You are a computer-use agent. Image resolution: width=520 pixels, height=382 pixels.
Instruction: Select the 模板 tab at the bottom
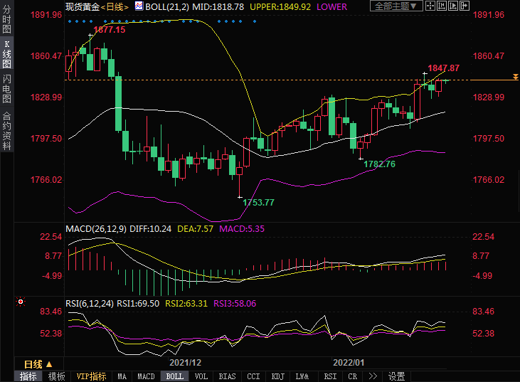(57, 376)
